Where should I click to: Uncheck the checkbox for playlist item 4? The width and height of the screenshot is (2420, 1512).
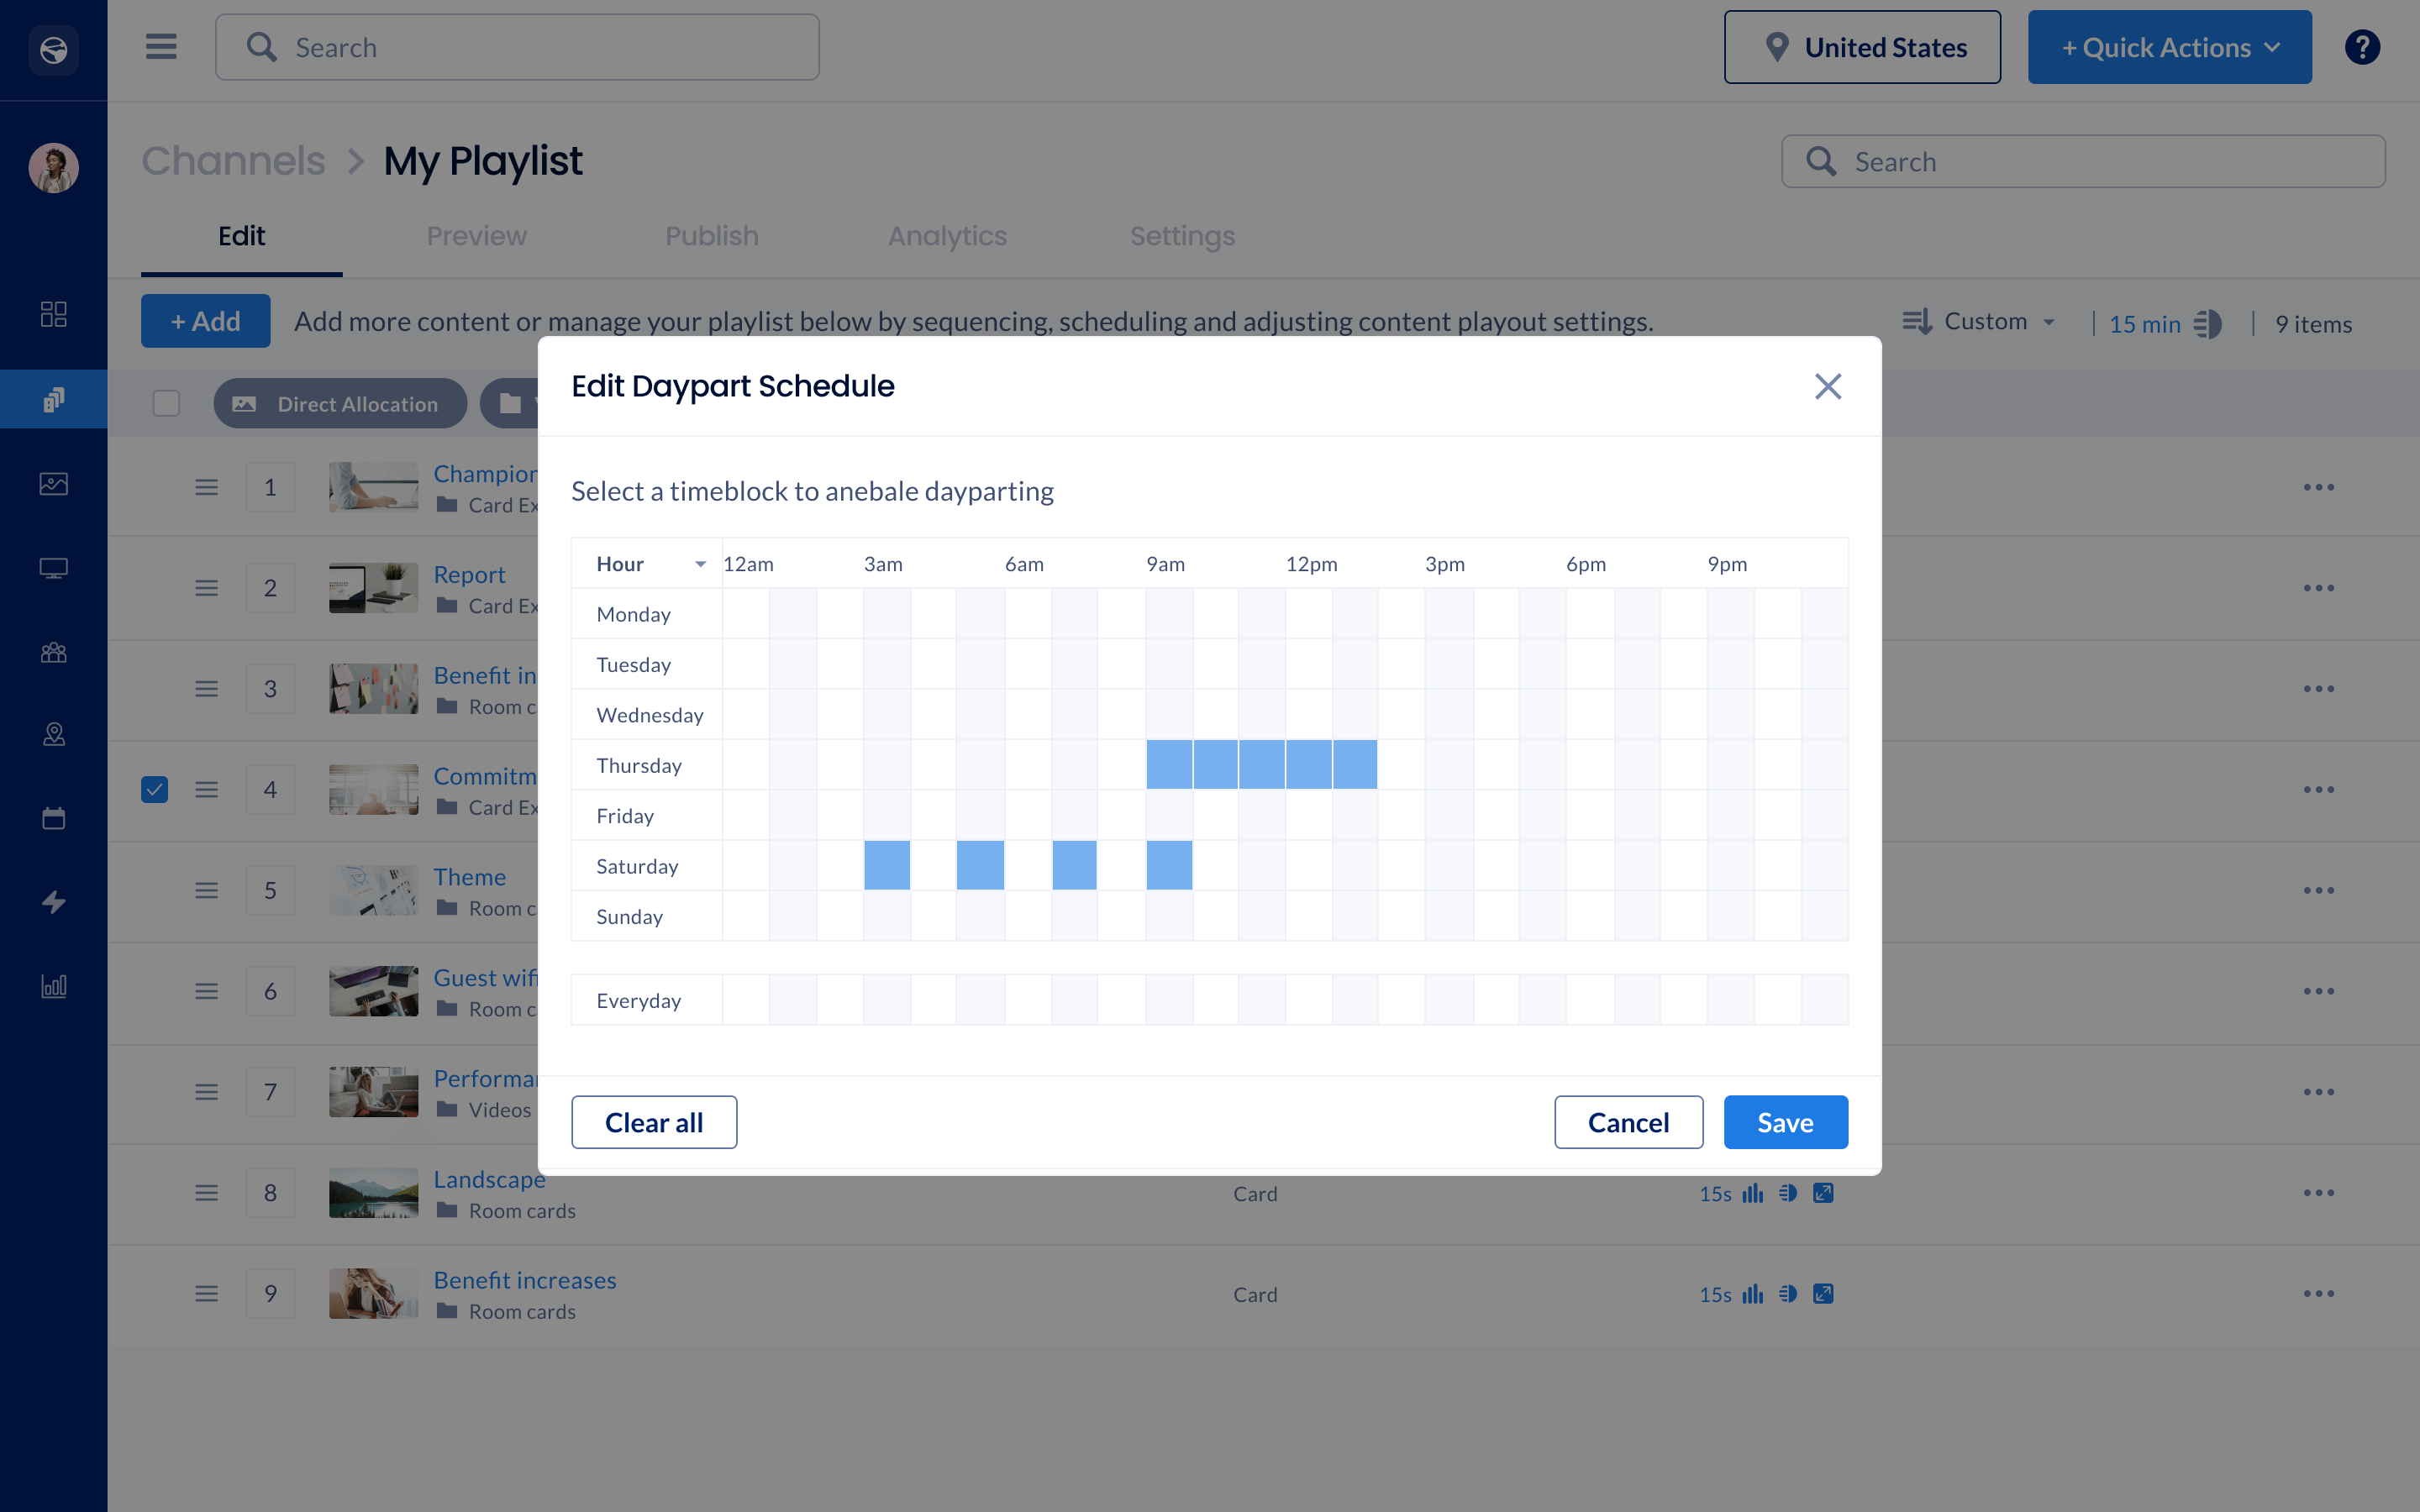pos(155,790)
